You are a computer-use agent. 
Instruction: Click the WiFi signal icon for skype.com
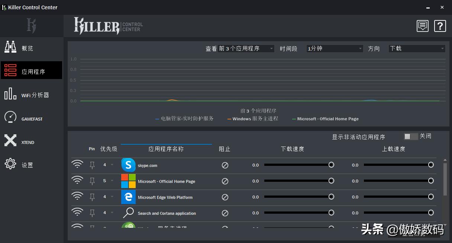[x=77, y=164]
